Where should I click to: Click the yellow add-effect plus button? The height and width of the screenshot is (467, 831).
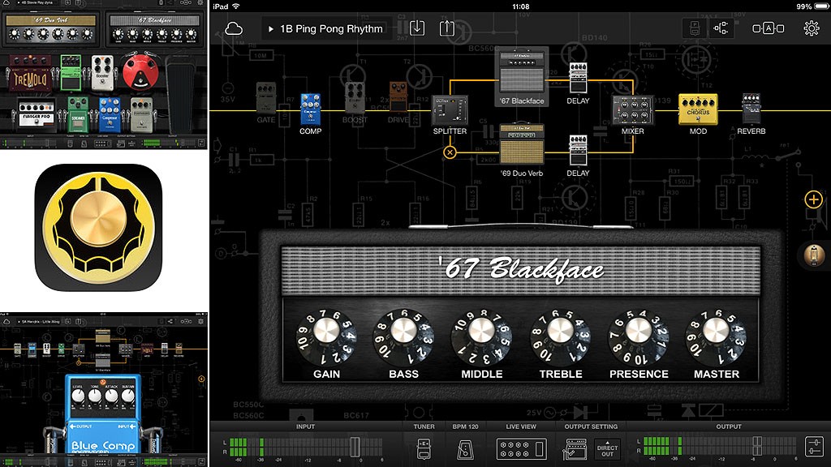[x=813, y=199]
